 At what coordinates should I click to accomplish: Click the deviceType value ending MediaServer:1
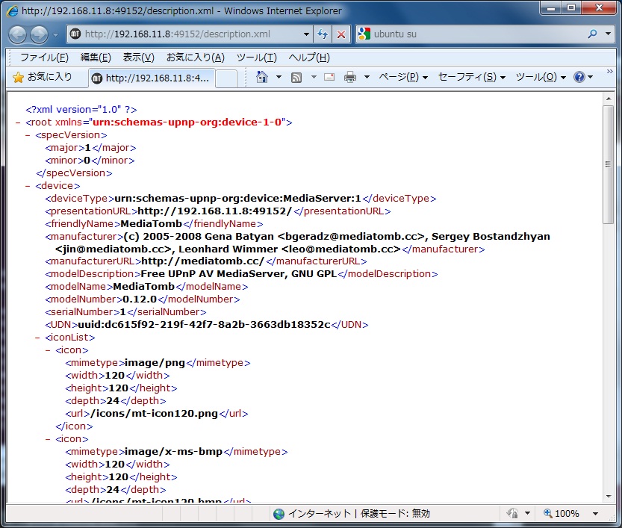coord(238,199)
